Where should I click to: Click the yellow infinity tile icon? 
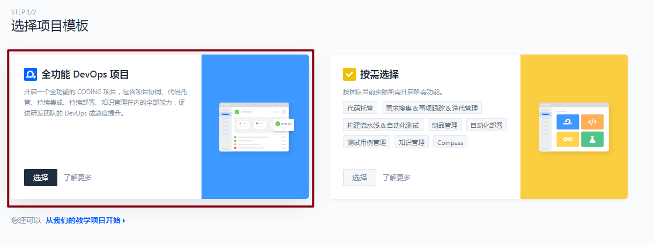568,140
